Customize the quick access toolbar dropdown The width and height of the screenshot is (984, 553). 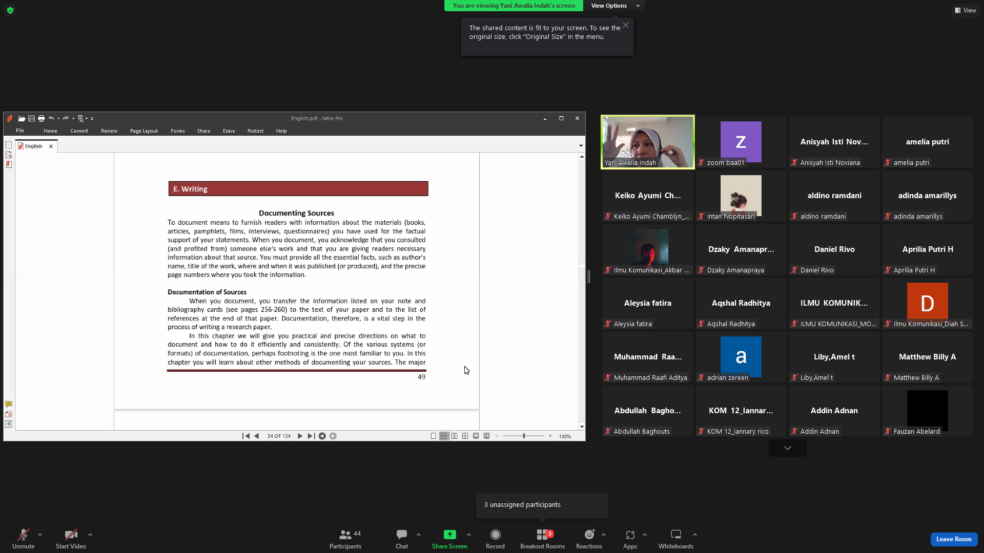pyautogui.click(x=92, y=119)
